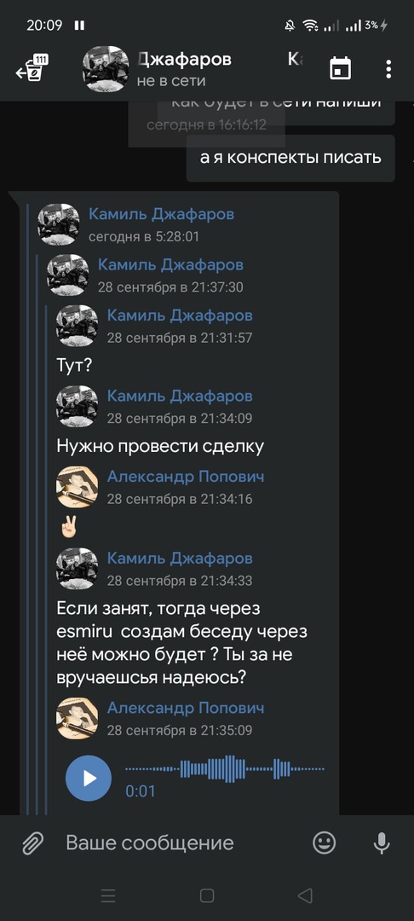Open the Джафаров contact name in header
The image size is (414, 921).
coord(184,59)
